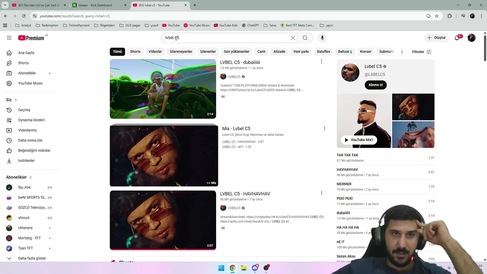
Task: Open the Mix - Lvbel C5 title
Action: [x=236, y=129]
